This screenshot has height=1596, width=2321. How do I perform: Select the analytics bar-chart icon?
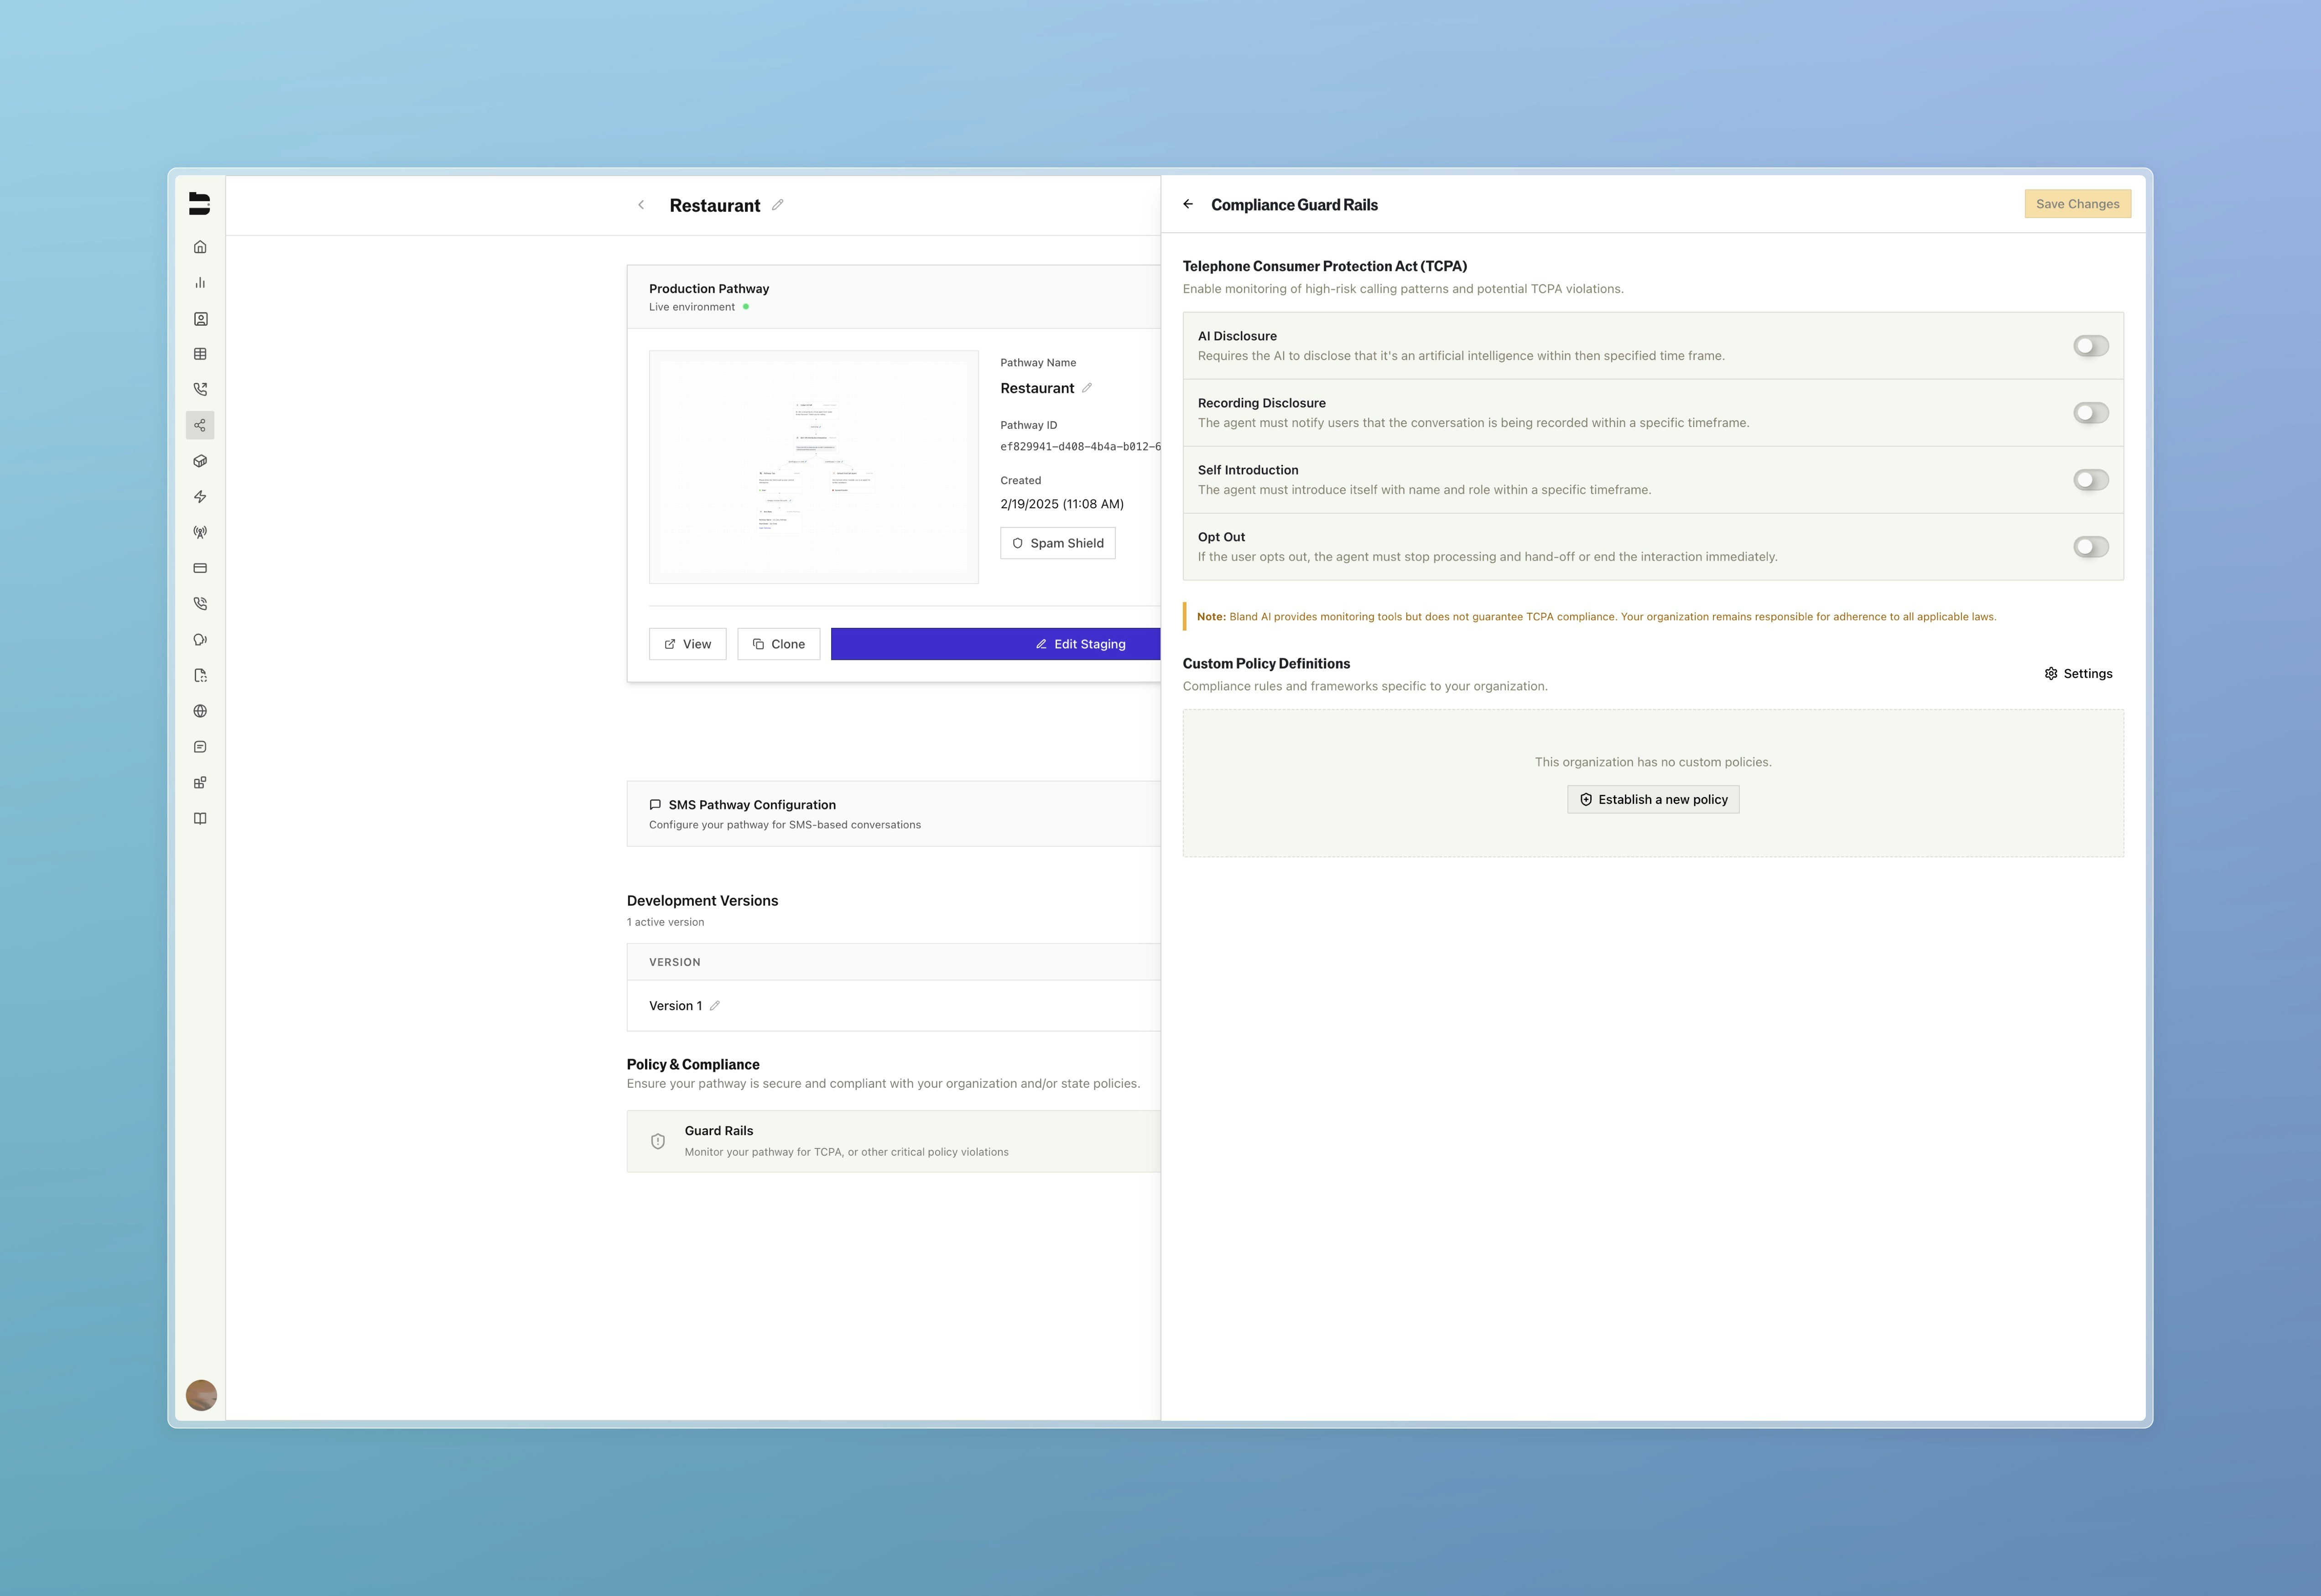[x=200, y=283]
